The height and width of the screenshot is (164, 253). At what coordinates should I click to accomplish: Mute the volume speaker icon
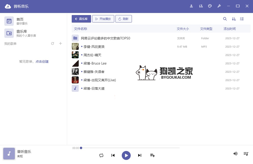235,154
